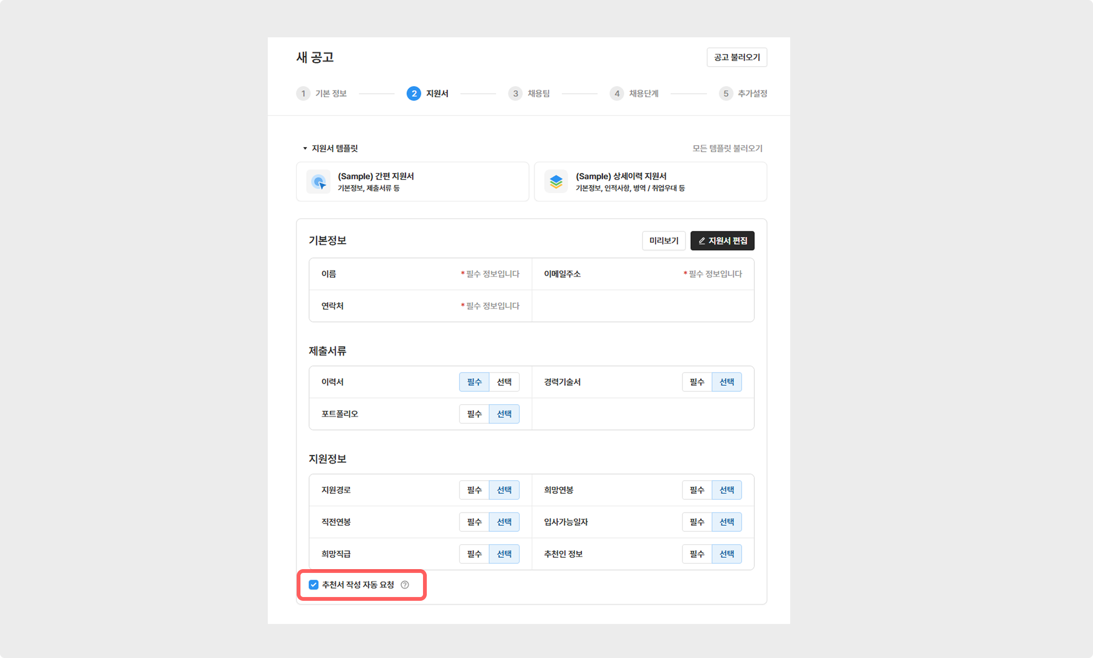The height and width of the screenshot is (658, 1093).
Task: Click step 2 circle for 지원서
Action: (414, 94)
